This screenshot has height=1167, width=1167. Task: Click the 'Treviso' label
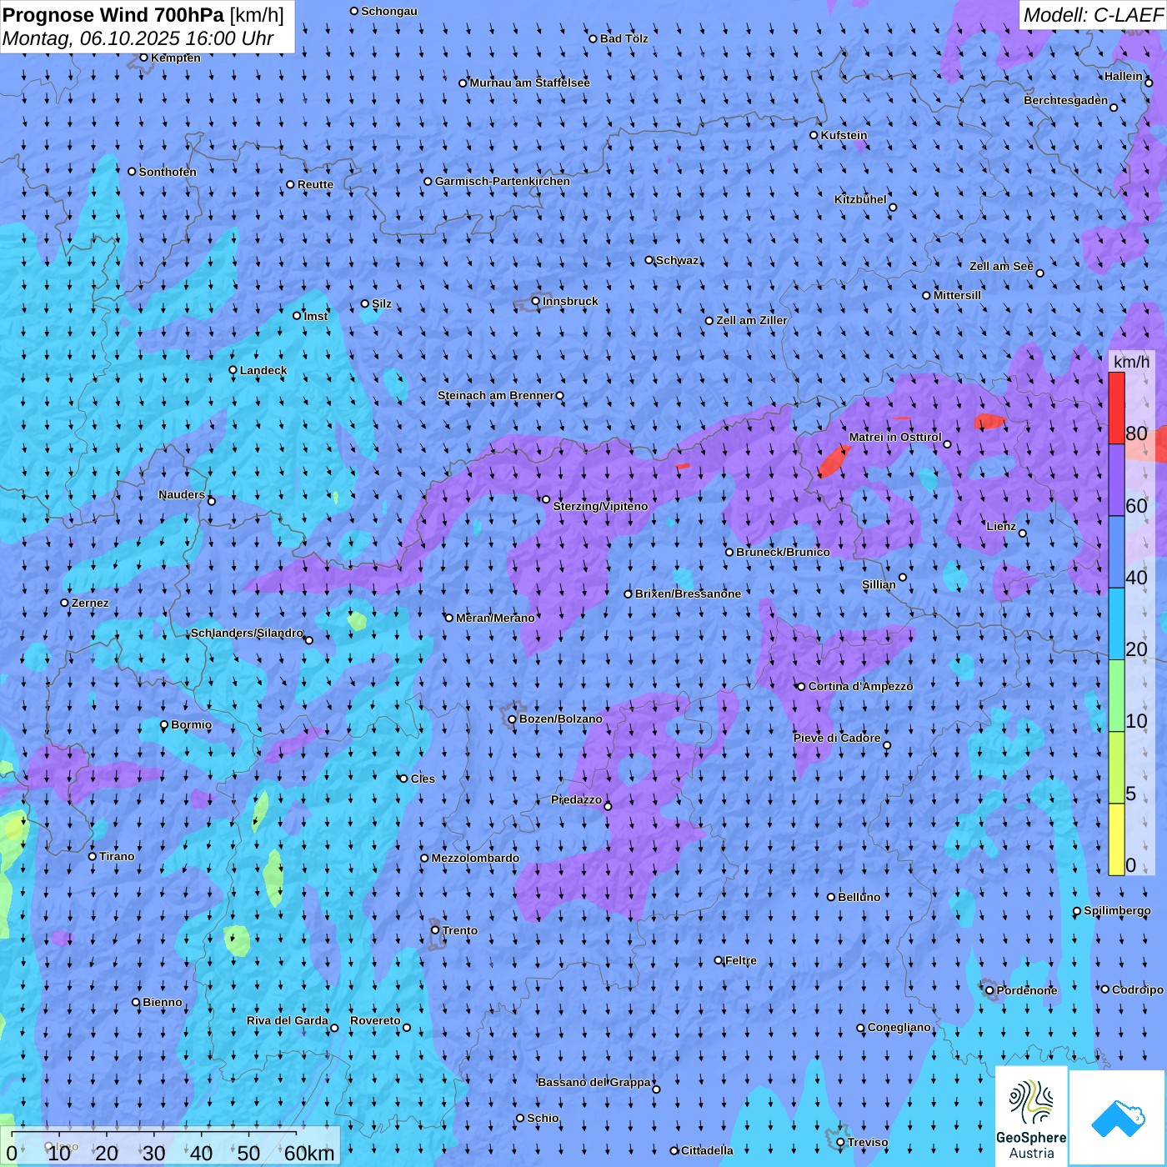point(868,1142)
